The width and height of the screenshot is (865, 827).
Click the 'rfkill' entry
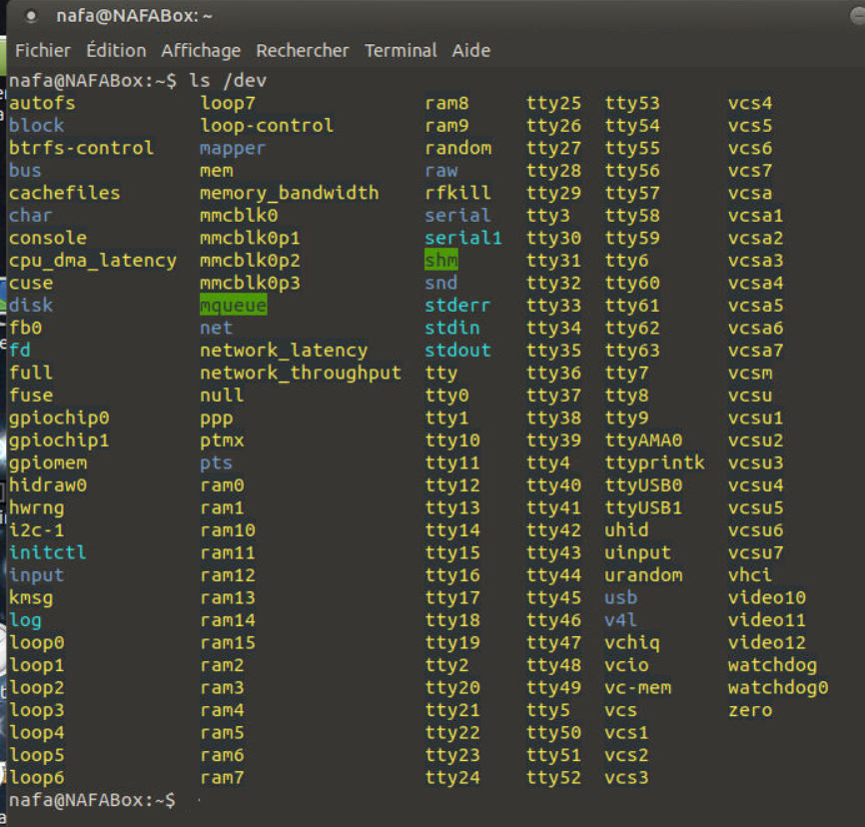coord(457,193)
